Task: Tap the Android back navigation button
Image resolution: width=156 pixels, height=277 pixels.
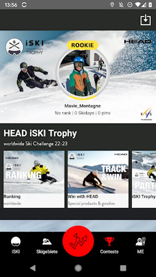Action: pos(33,268)
